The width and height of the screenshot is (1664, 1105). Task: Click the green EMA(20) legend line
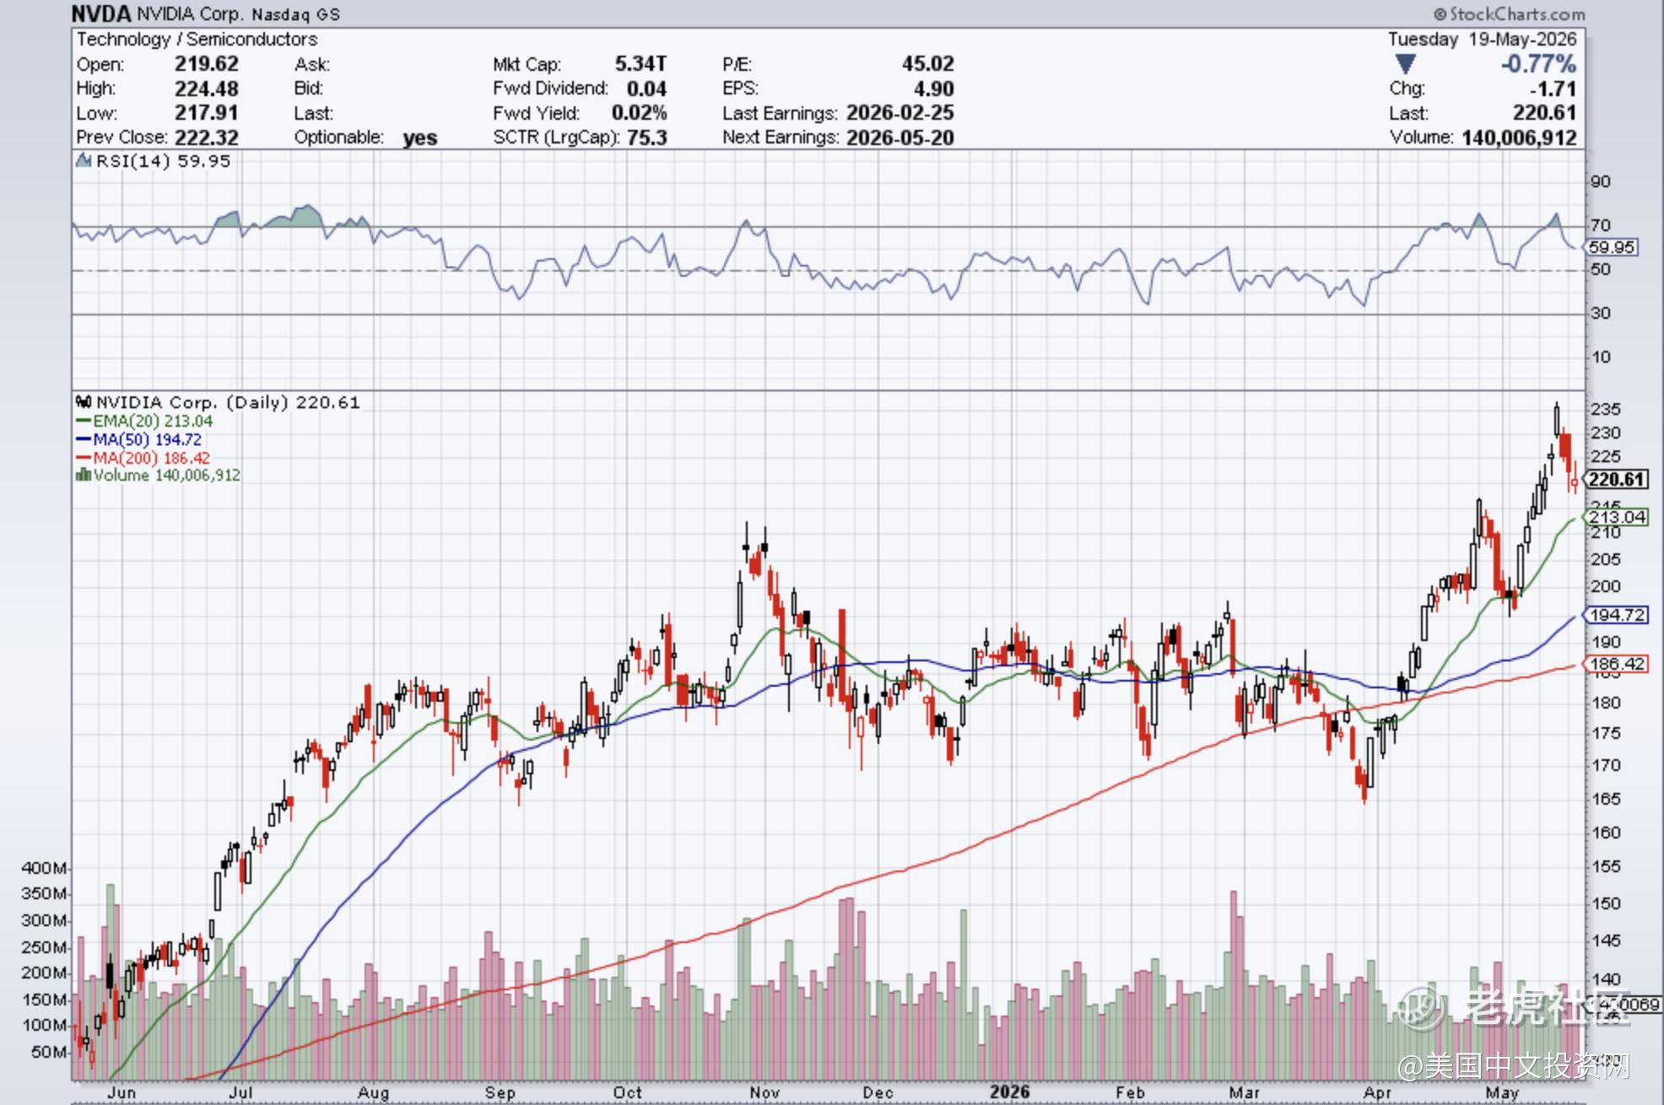(84, 421)
